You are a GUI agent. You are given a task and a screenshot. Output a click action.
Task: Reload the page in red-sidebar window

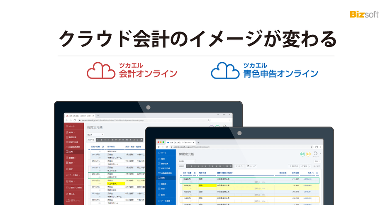(x=75, y=120)
